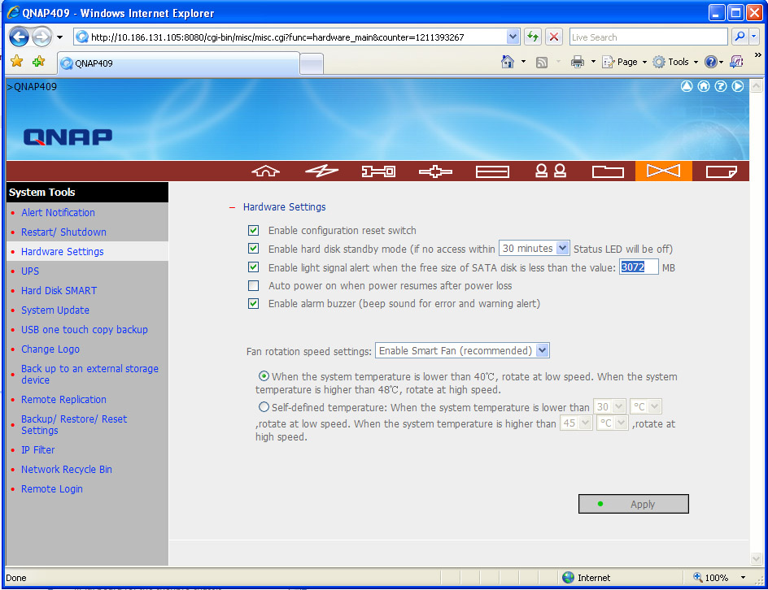Expand the address bar URL history dropdown
The image size is (768, 590).
(x=513, y=37)
